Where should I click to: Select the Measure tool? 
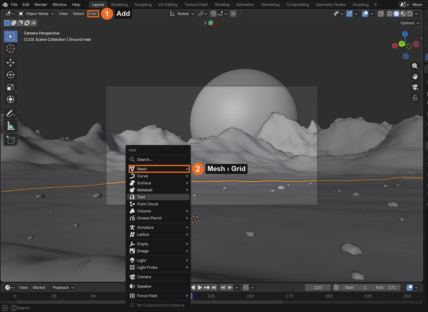[x=11, y=126]
